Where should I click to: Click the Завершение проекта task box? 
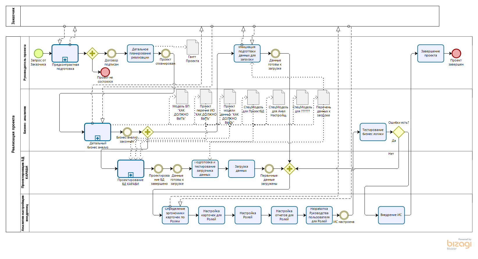tap(431, 53)
